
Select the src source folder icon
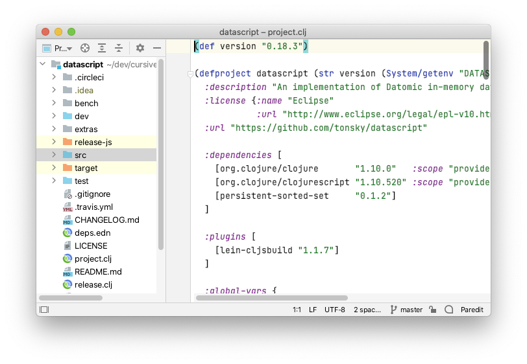(67, 155)
